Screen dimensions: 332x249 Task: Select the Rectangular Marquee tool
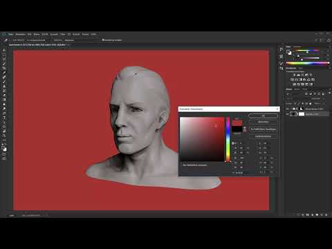(4, 55)
